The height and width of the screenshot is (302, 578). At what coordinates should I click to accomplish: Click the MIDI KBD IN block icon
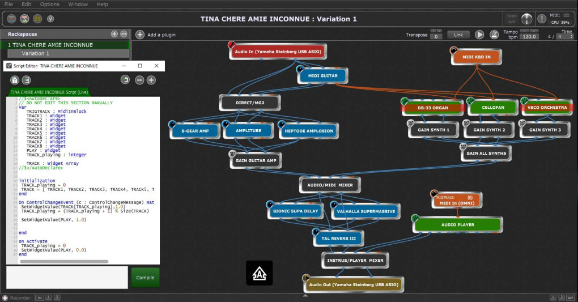point(453,50)
